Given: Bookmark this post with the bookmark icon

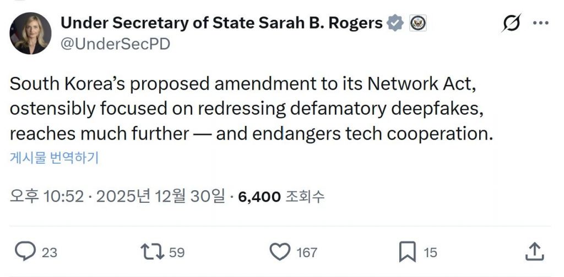Looking at the screenshot, I should pos(407,252).
